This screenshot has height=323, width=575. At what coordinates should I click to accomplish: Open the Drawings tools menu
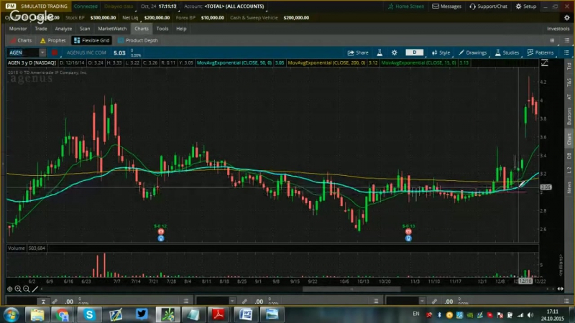tap(473, 52)
